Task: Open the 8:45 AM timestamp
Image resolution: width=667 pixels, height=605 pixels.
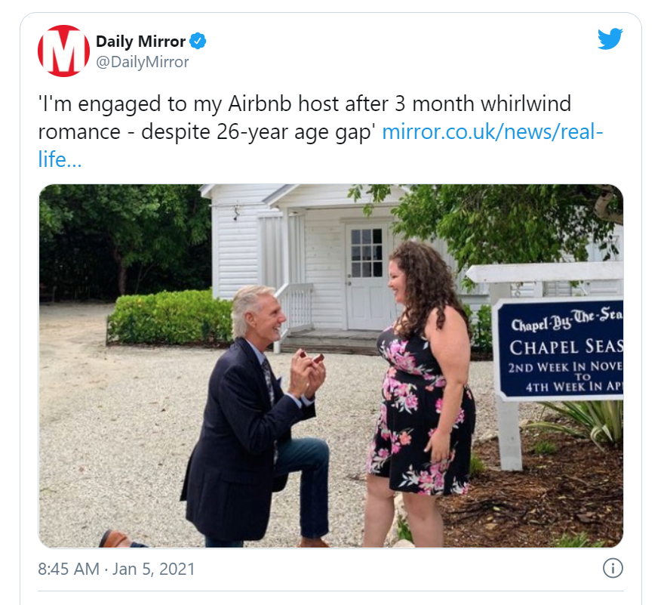Action: point(69,570)
